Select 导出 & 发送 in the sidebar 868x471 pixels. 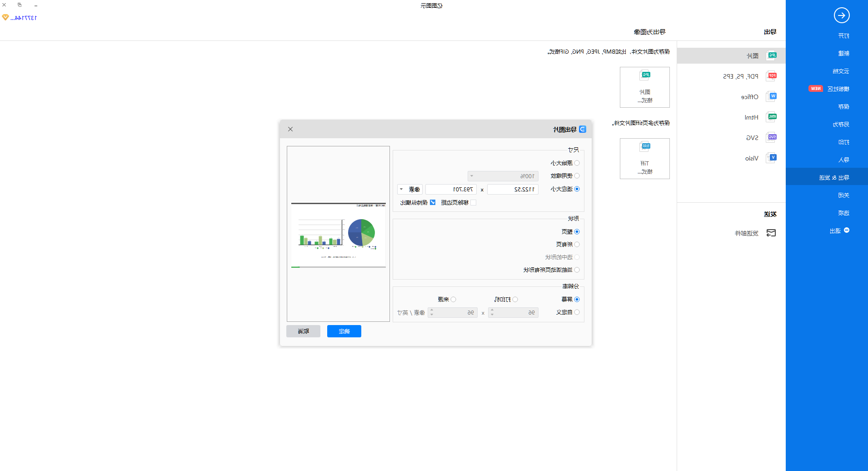[x=827, y=177]
